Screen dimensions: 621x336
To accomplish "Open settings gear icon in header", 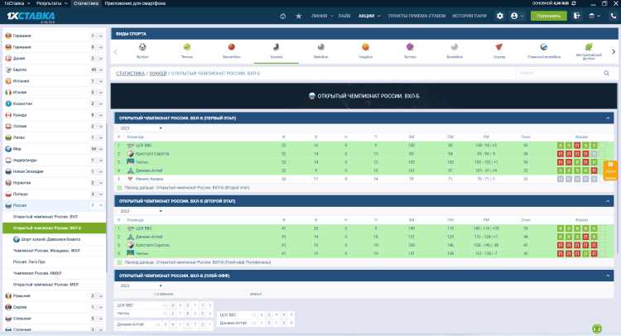I will [499, 16].
